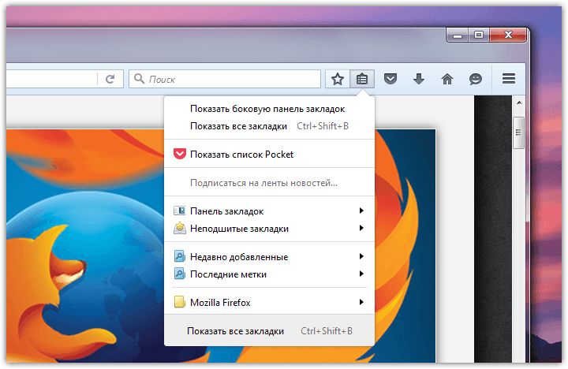Viewport: 568px width, 369px height.
Task: Click the chat smiley face icon
Action: (476, 79)
